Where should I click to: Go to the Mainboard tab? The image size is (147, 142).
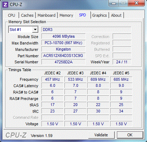click(x=46, y=15)
